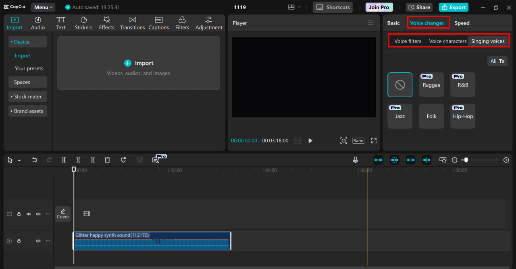Click the AI marker shield icon
Viewport: 516px width, 269px height.
(x=123, y=160)
